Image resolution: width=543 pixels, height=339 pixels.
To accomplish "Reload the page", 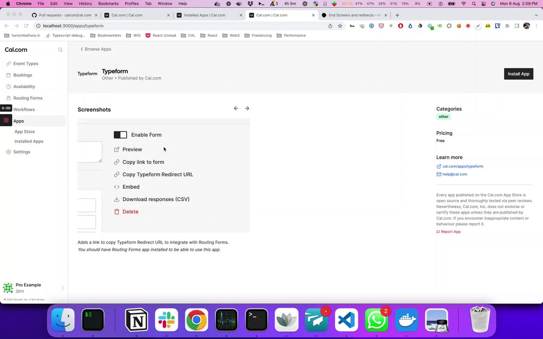I will click(x=26, y=26).
